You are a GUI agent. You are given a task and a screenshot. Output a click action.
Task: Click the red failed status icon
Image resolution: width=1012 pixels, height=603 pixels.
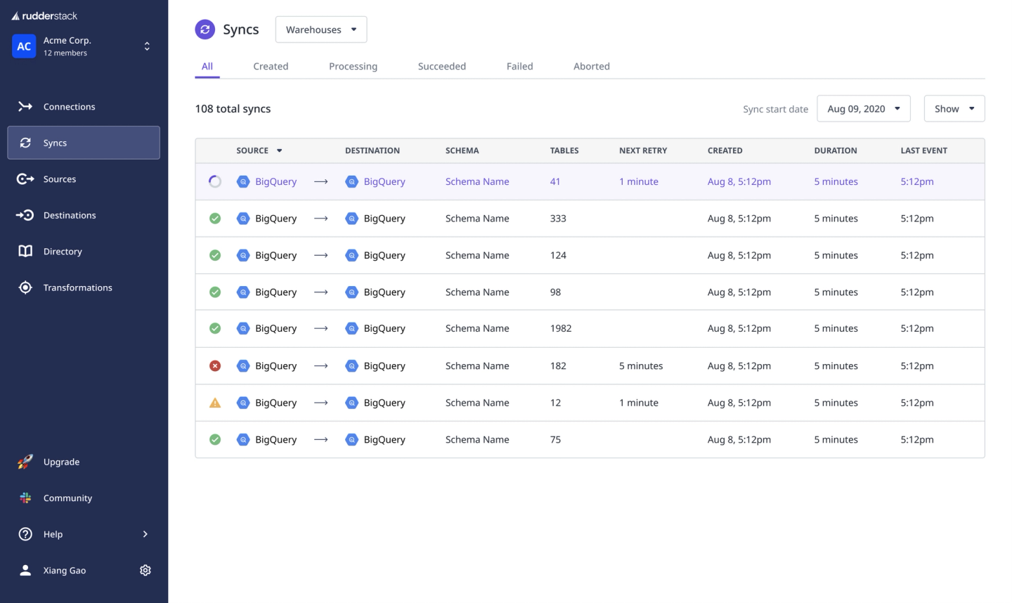215,365
